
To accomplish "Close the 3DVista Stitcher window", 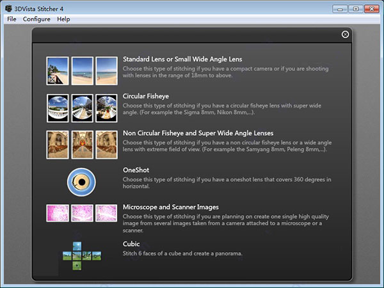I will click(x=371, y=9).
